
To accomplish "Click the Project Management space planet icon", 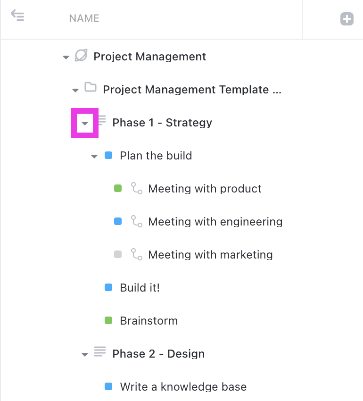I will pyautogui.click(x=81, y=56).
